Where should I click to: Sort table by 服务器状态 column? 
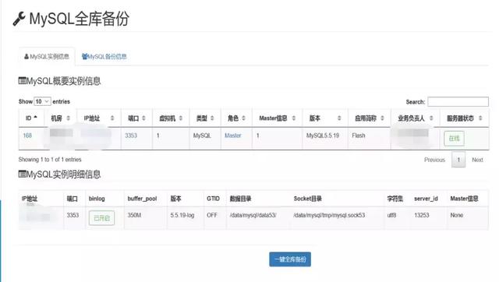(465, 118)
